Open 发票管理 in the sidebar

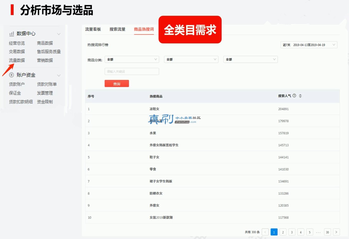[x=45, y=93]
